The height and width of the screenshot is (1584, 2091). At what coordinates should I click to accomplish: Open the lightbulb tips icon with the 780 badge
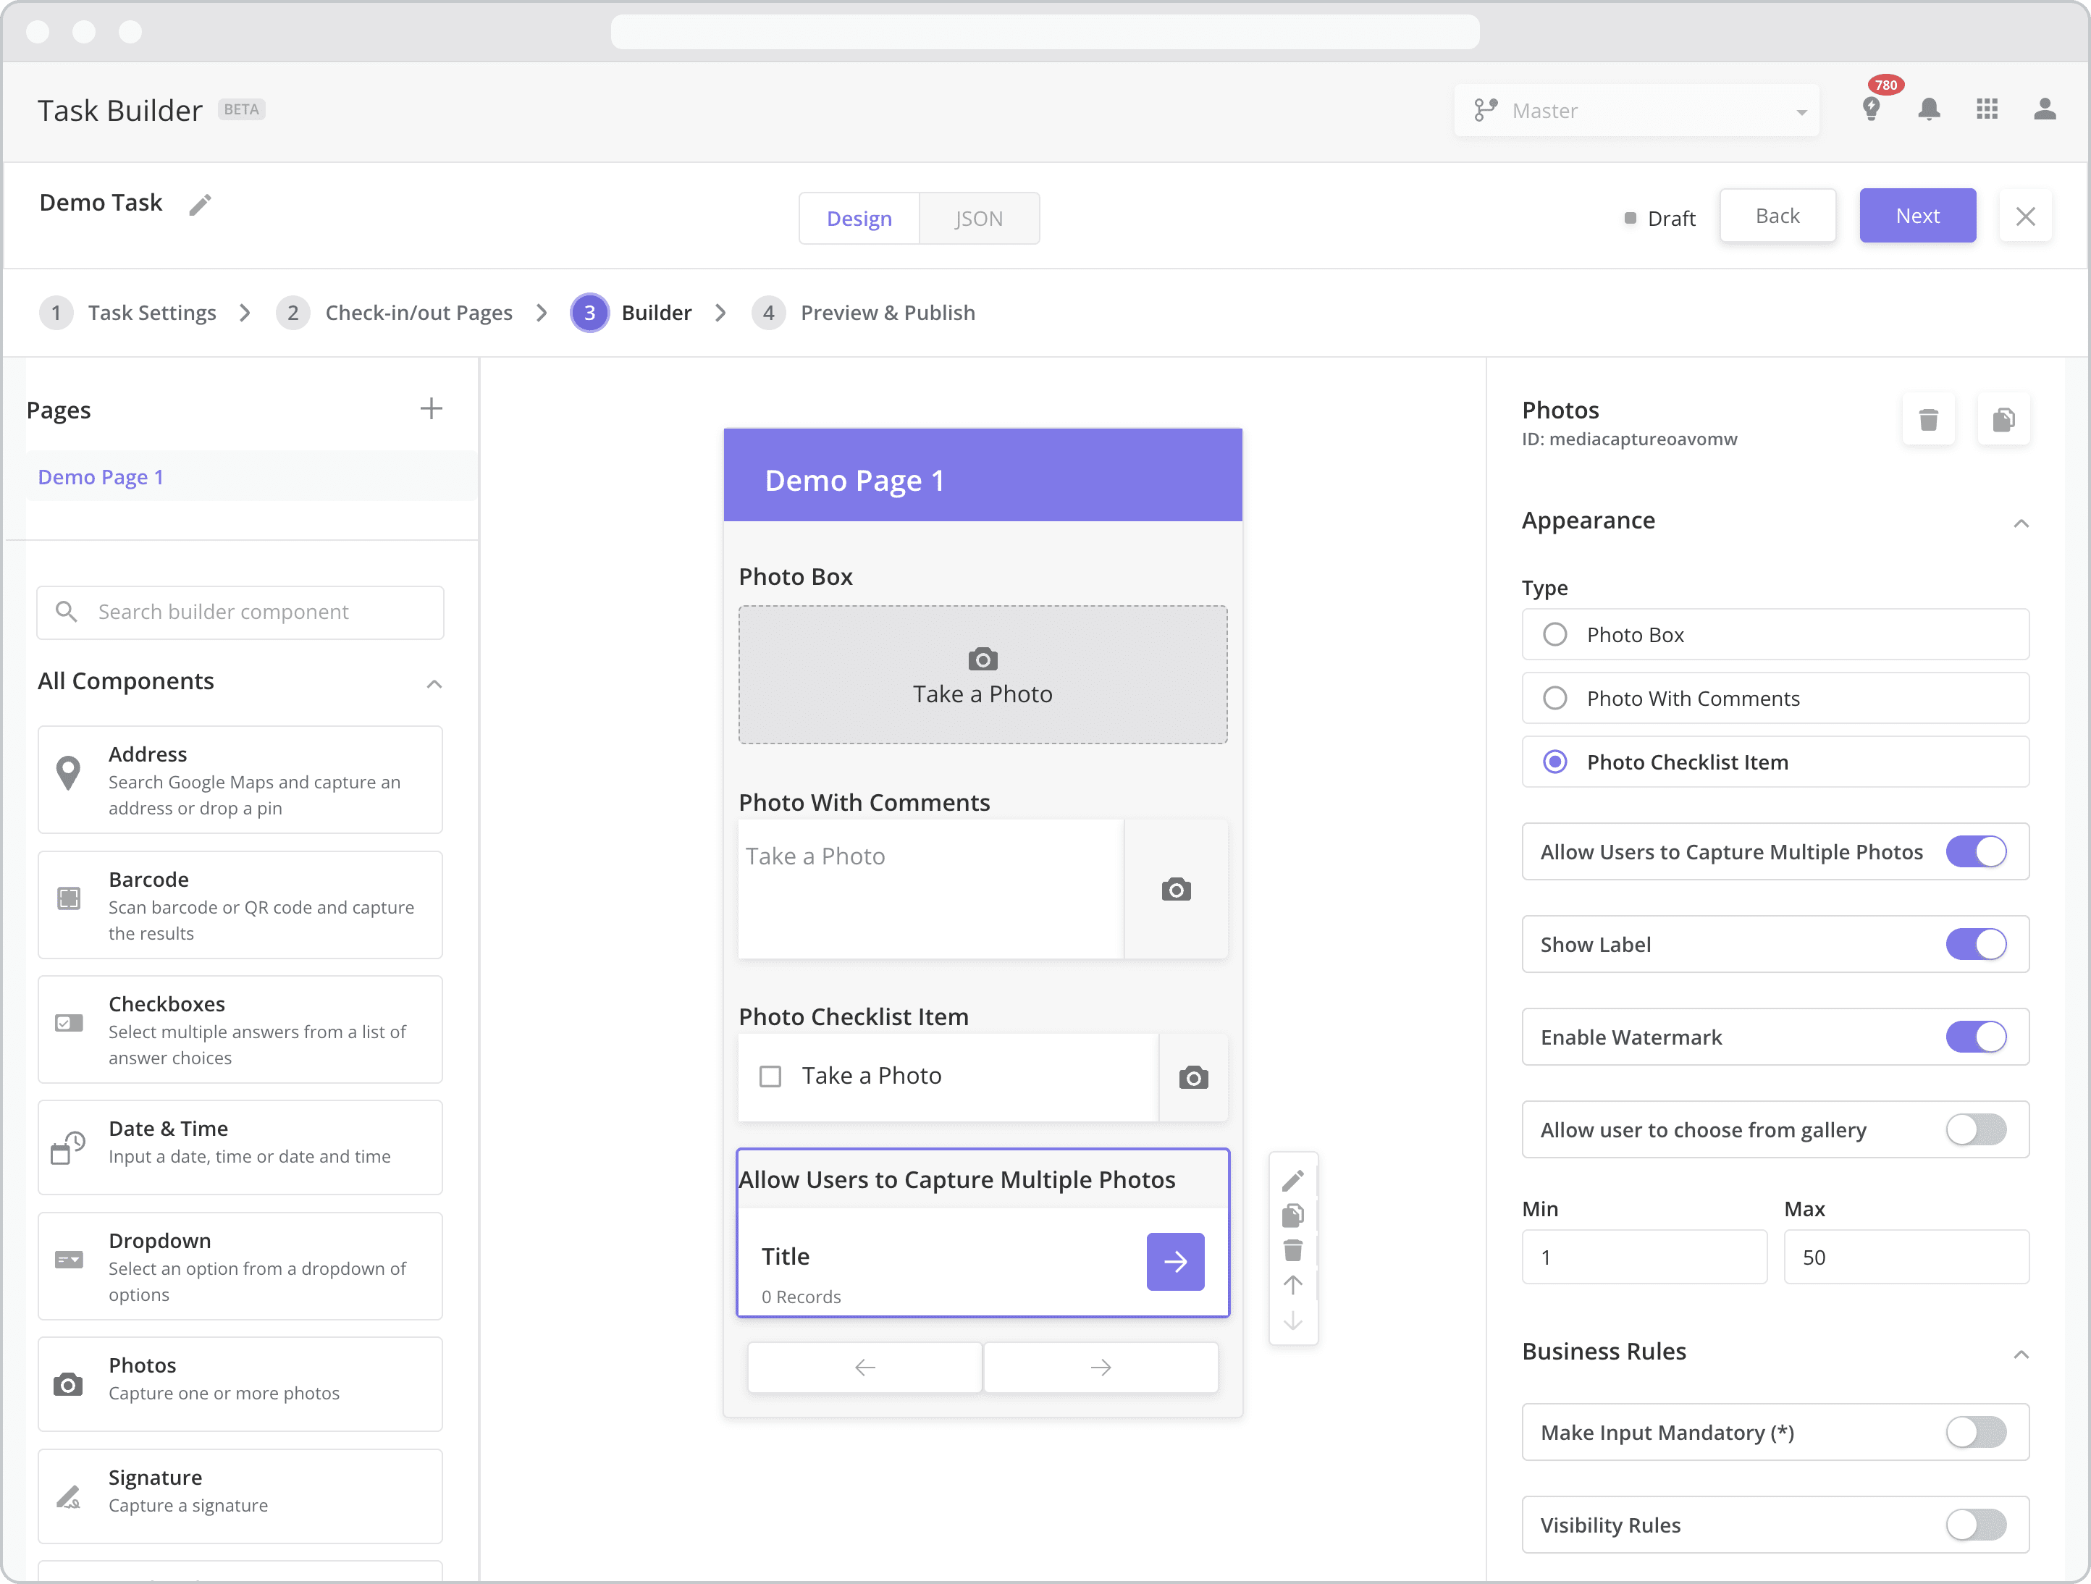click(1871, 109)
